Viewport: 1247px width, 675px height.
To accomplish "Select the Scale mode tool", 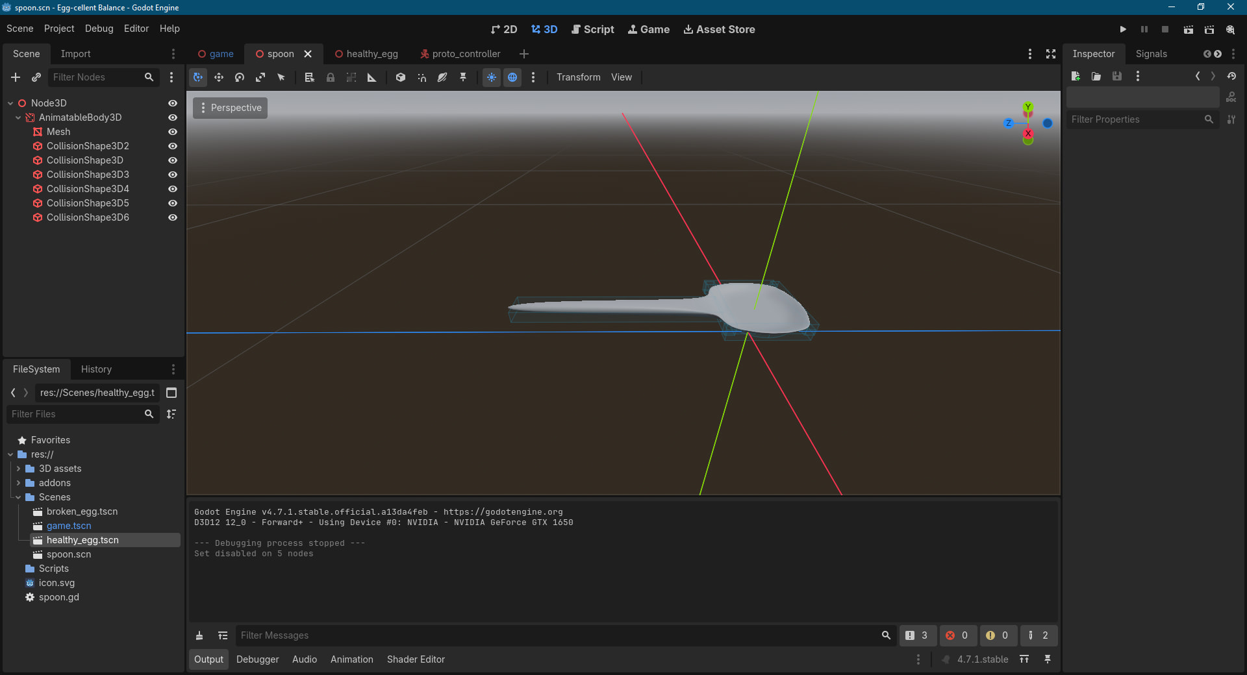I will coord(260,77).
